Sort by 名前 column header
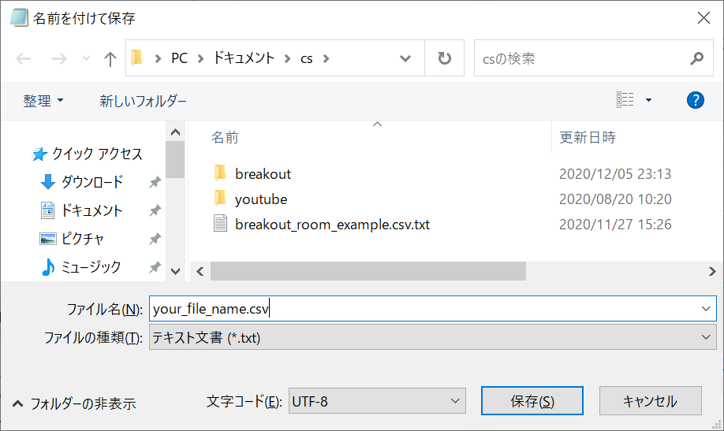Image resolution: width=724 pixels, height=431 pixels. click(225, 137)
